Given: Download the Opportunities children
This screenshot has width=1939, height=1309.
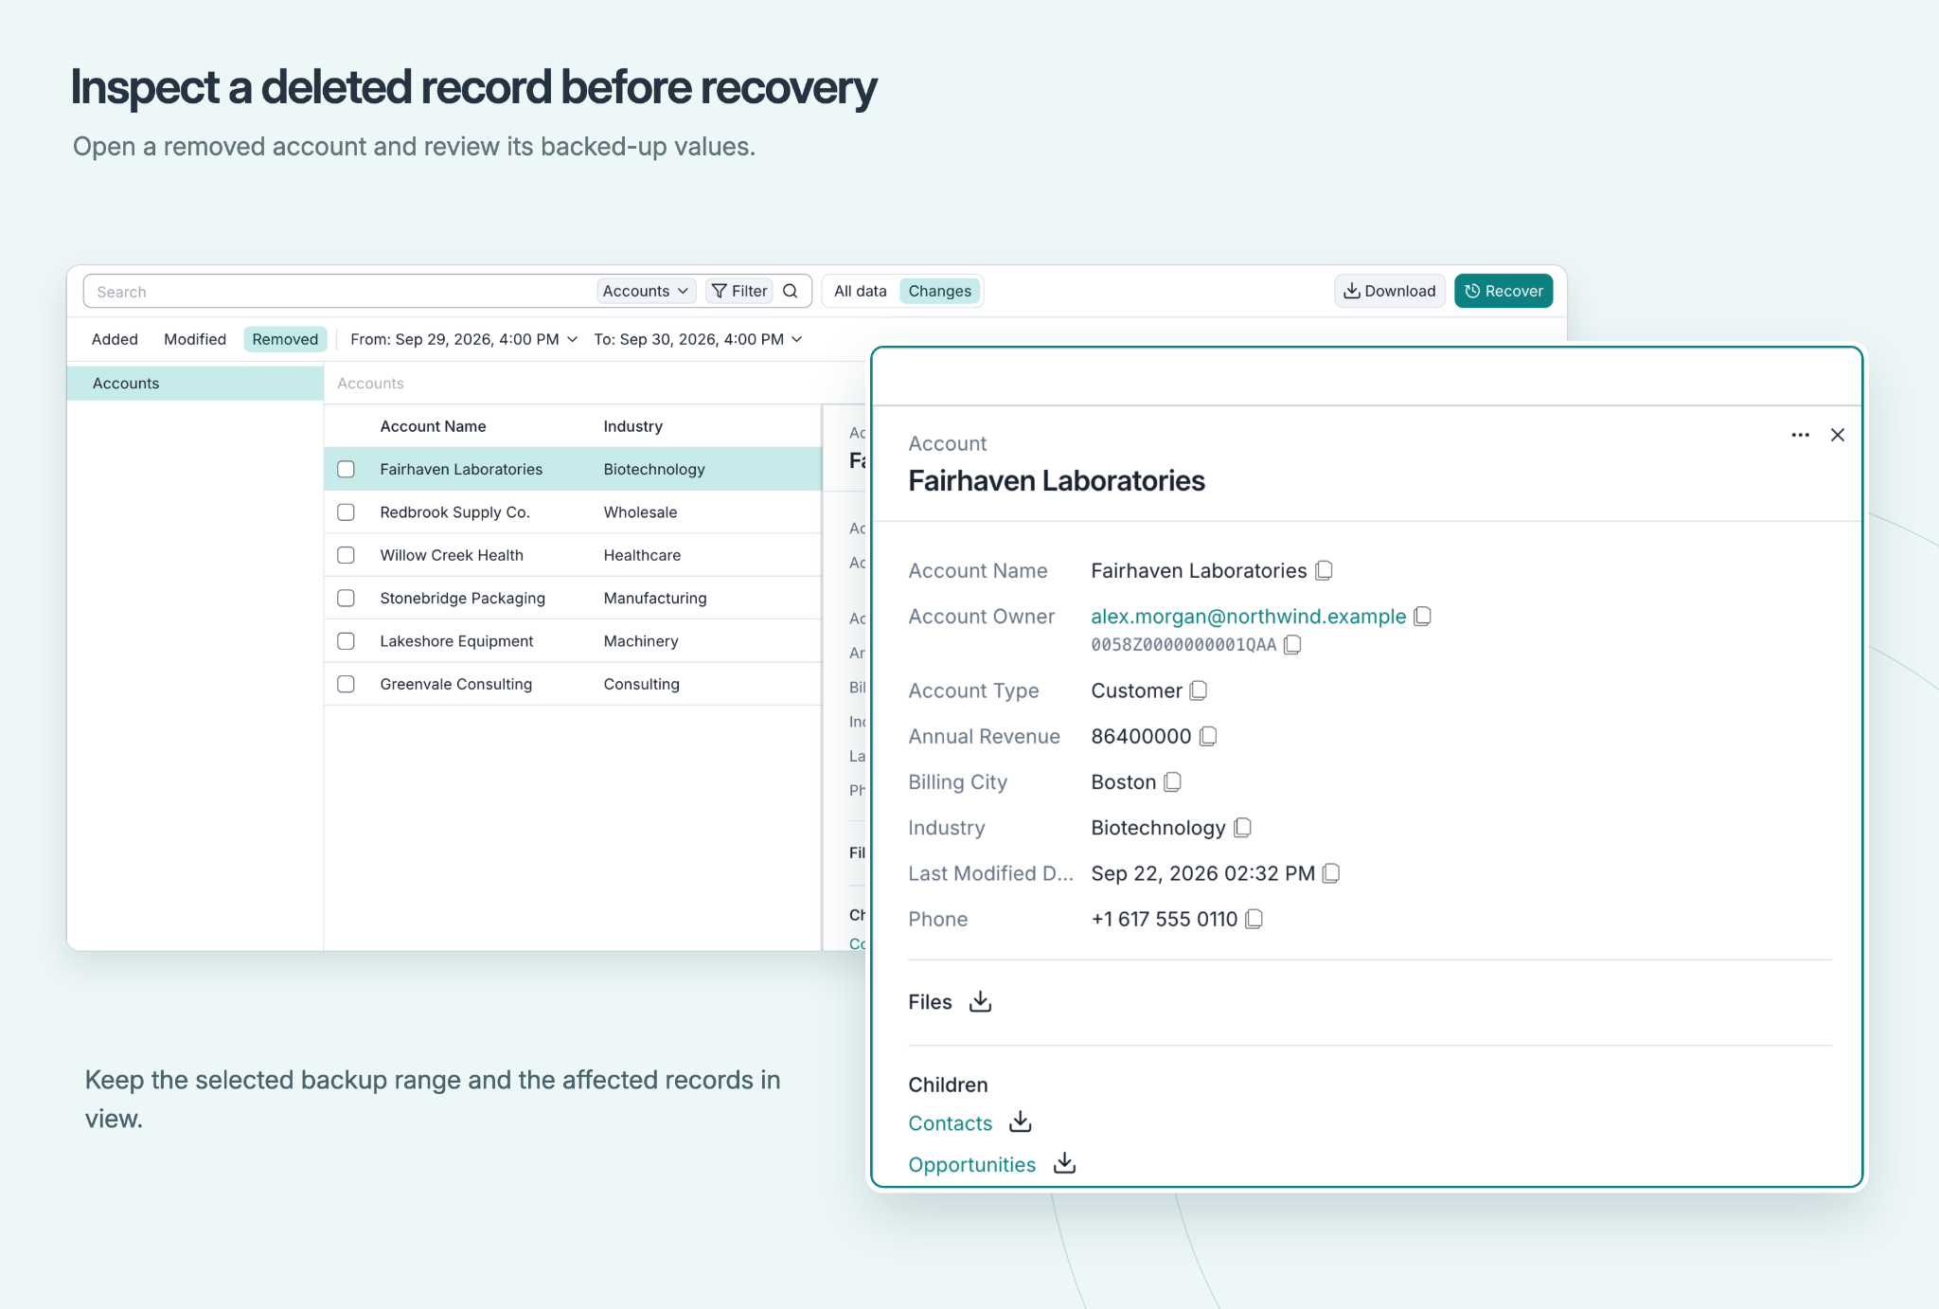Looking at the screenshot, I should pyautogui.click(x=1065, y=1163).
